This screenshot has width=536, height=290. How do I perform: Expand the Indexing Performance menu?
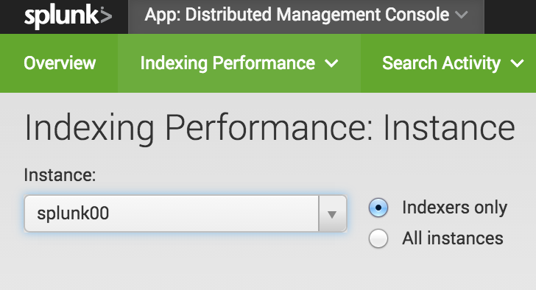pos(239,63)
